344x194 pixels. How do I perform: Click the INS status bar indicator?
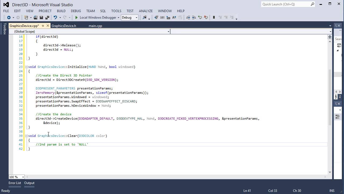(332, 190)
